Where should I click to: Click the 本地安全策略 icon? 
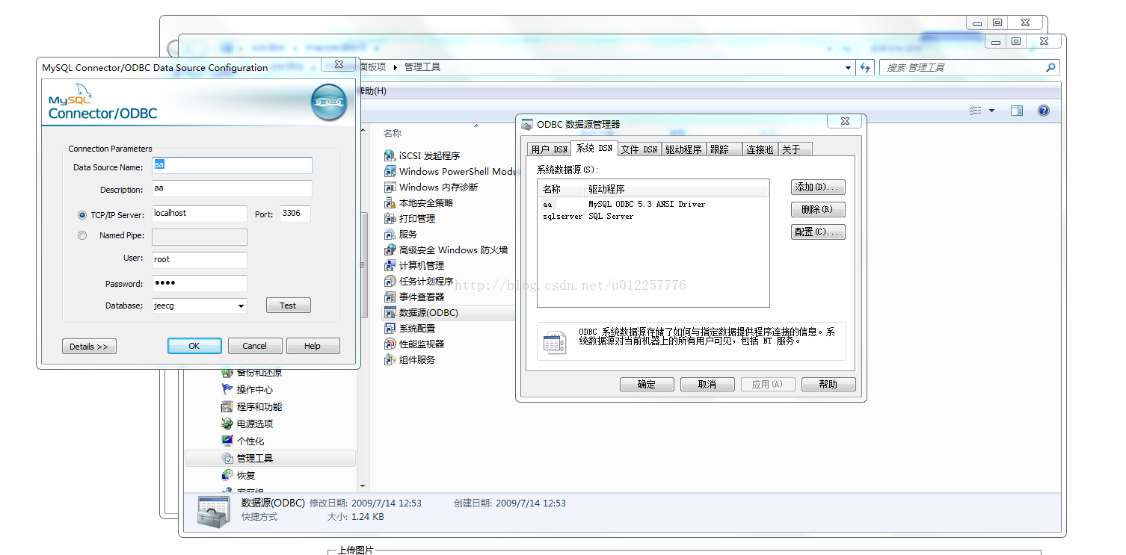(389, 202)
